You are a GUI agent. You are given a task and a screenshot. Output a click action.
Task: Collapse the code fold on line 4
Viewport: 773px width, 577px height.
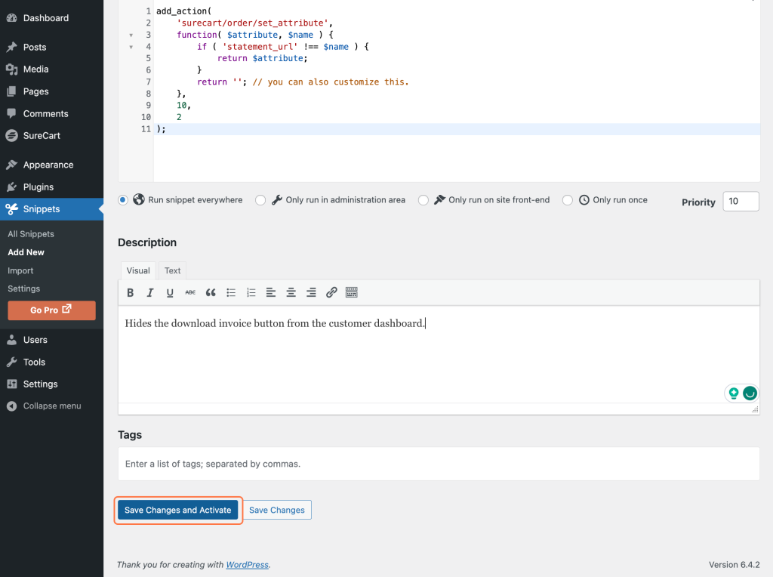coord(131,47)
